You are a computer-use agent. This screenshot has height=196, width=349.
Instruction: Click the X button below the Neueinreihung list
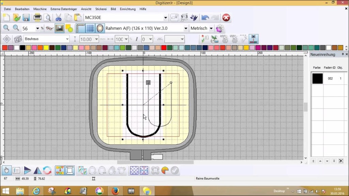[x=341, y=161]
